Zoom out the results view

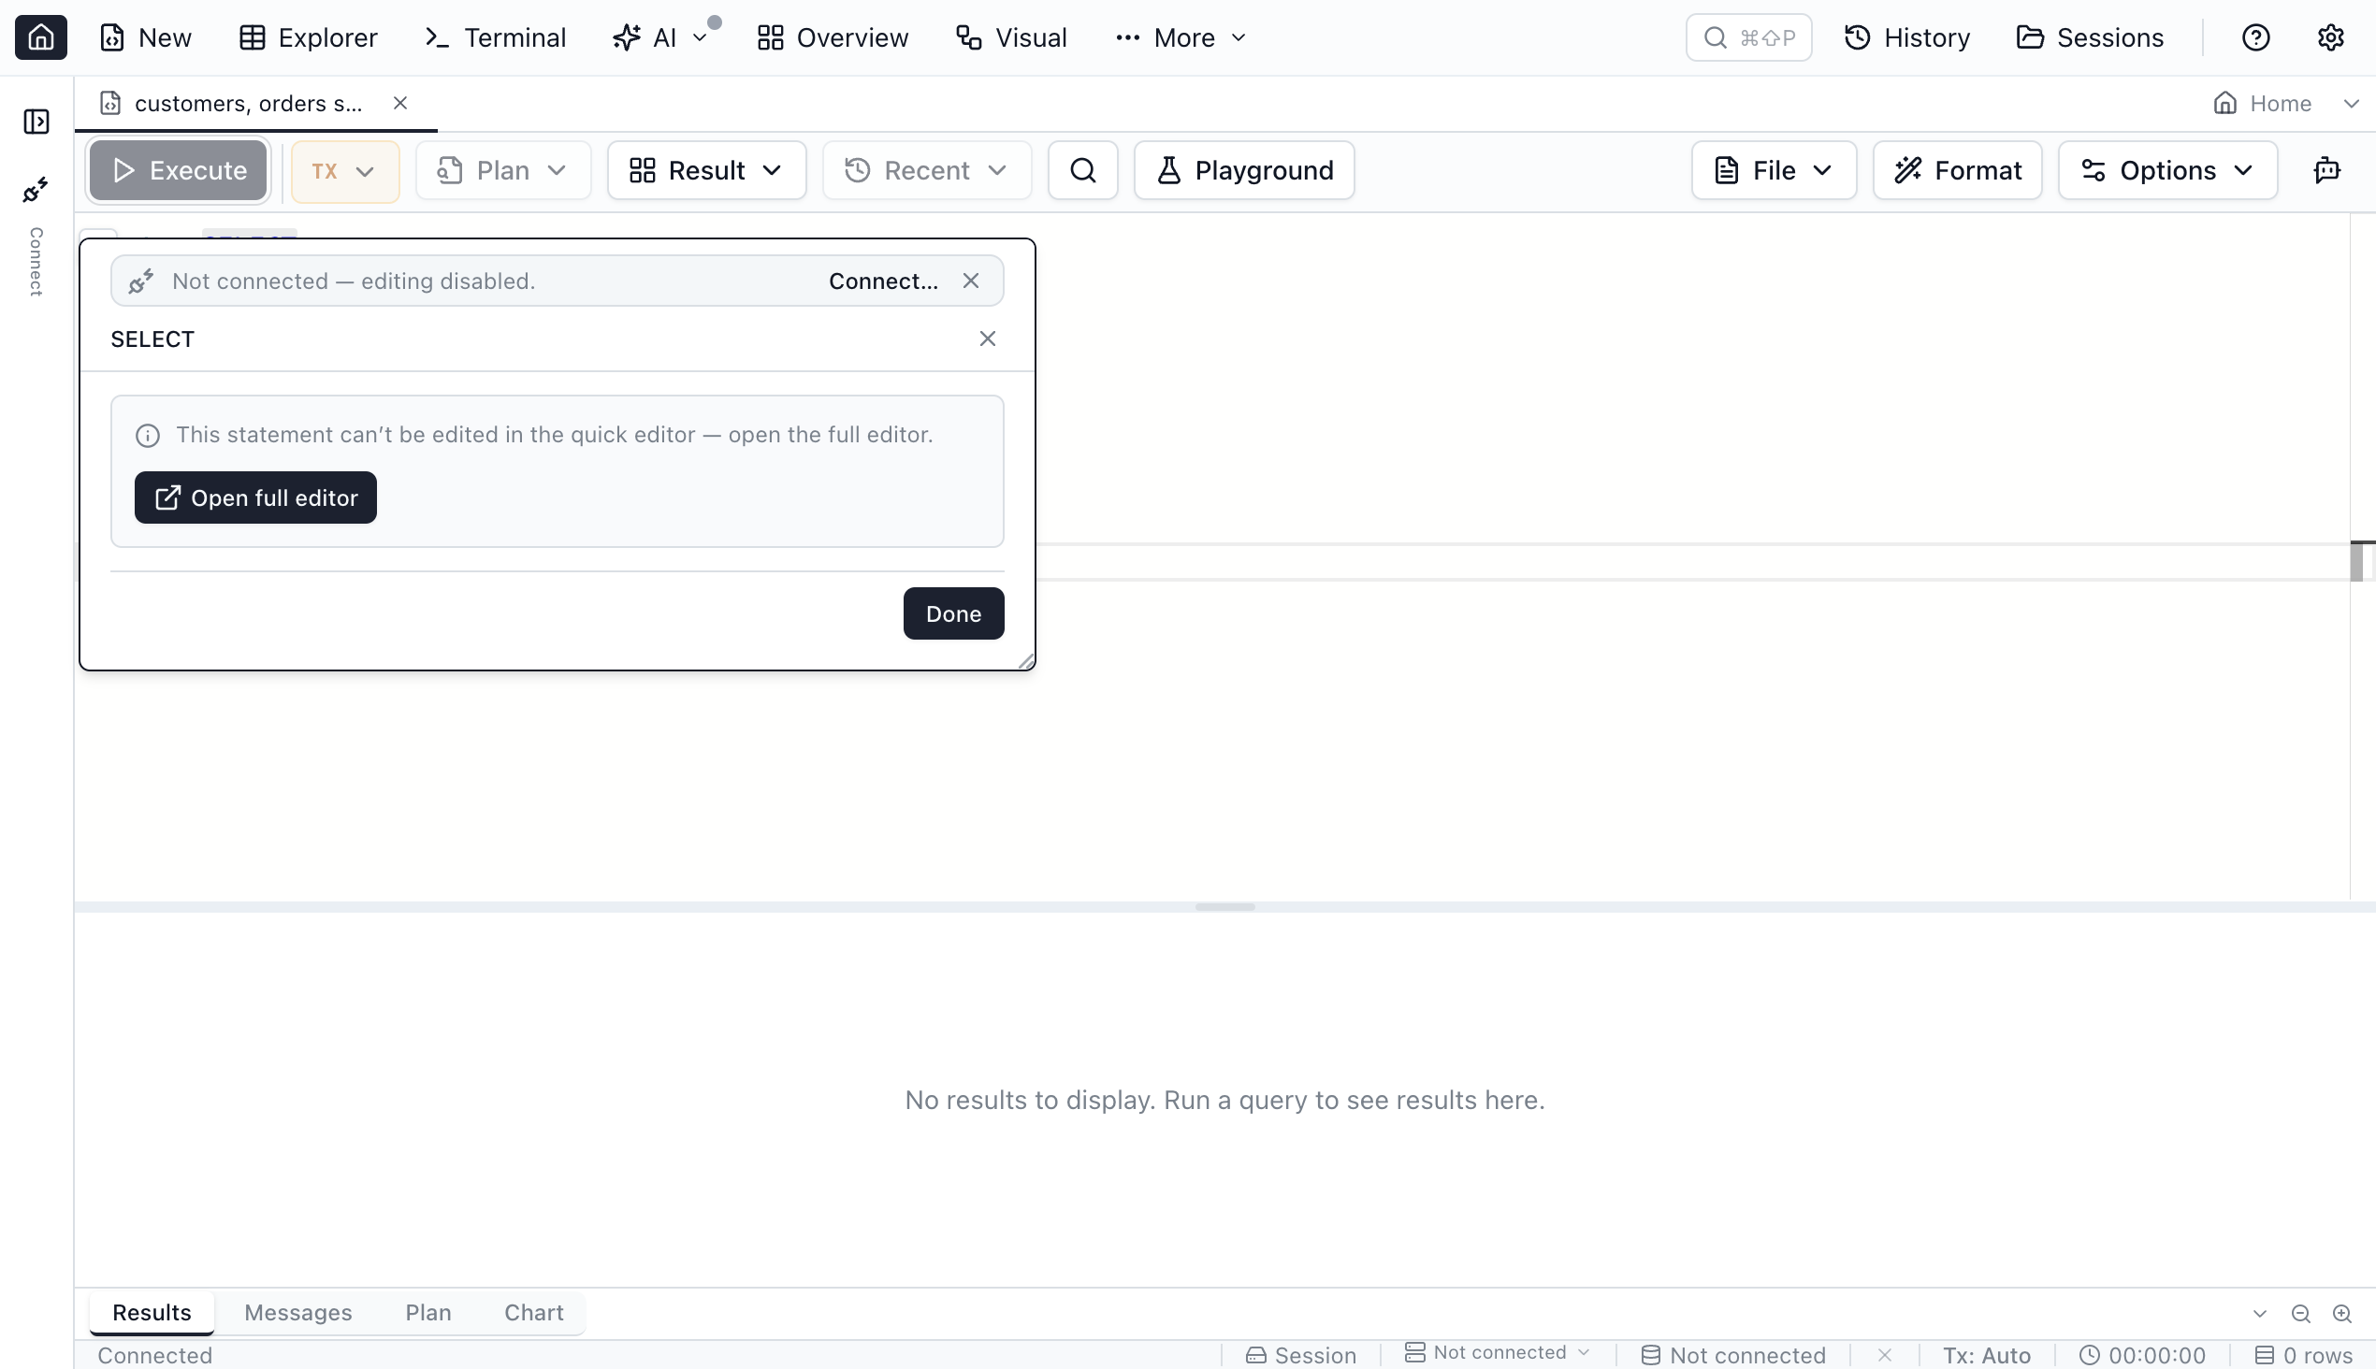click(2301, 1314)
